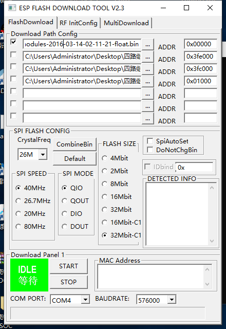Browse for the file in the 0x00000 row

tap(148, 44)
